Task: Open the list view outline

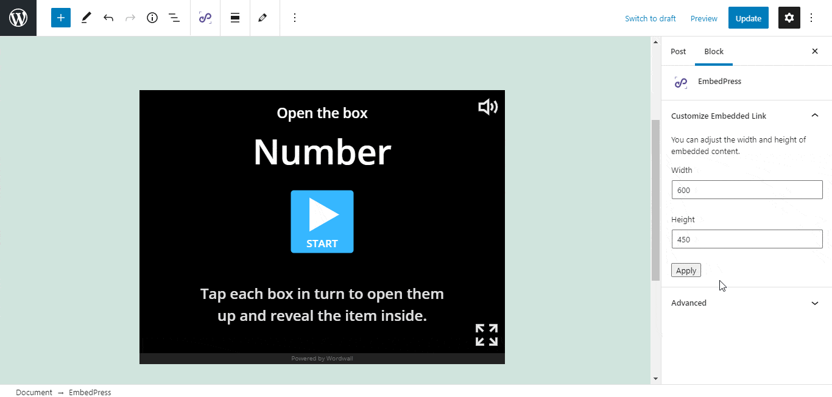Action: [x=174, y=18]
